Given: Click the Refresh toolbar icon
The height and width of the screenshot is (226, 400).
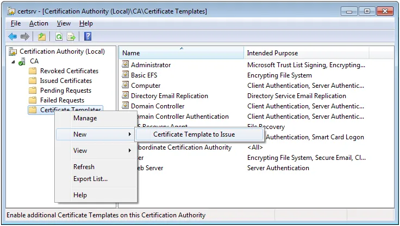Looking at the screenshot, I should click(59, 37).
